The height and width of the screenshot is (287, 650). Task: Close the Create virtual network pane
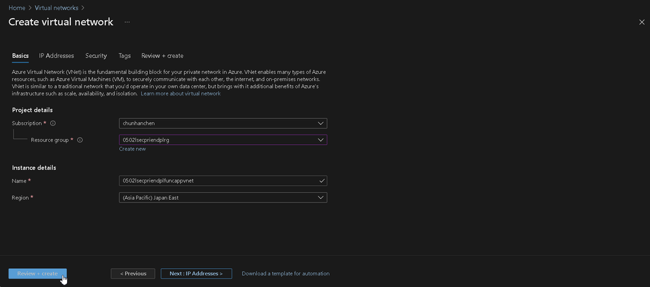(x=642, y=22)
